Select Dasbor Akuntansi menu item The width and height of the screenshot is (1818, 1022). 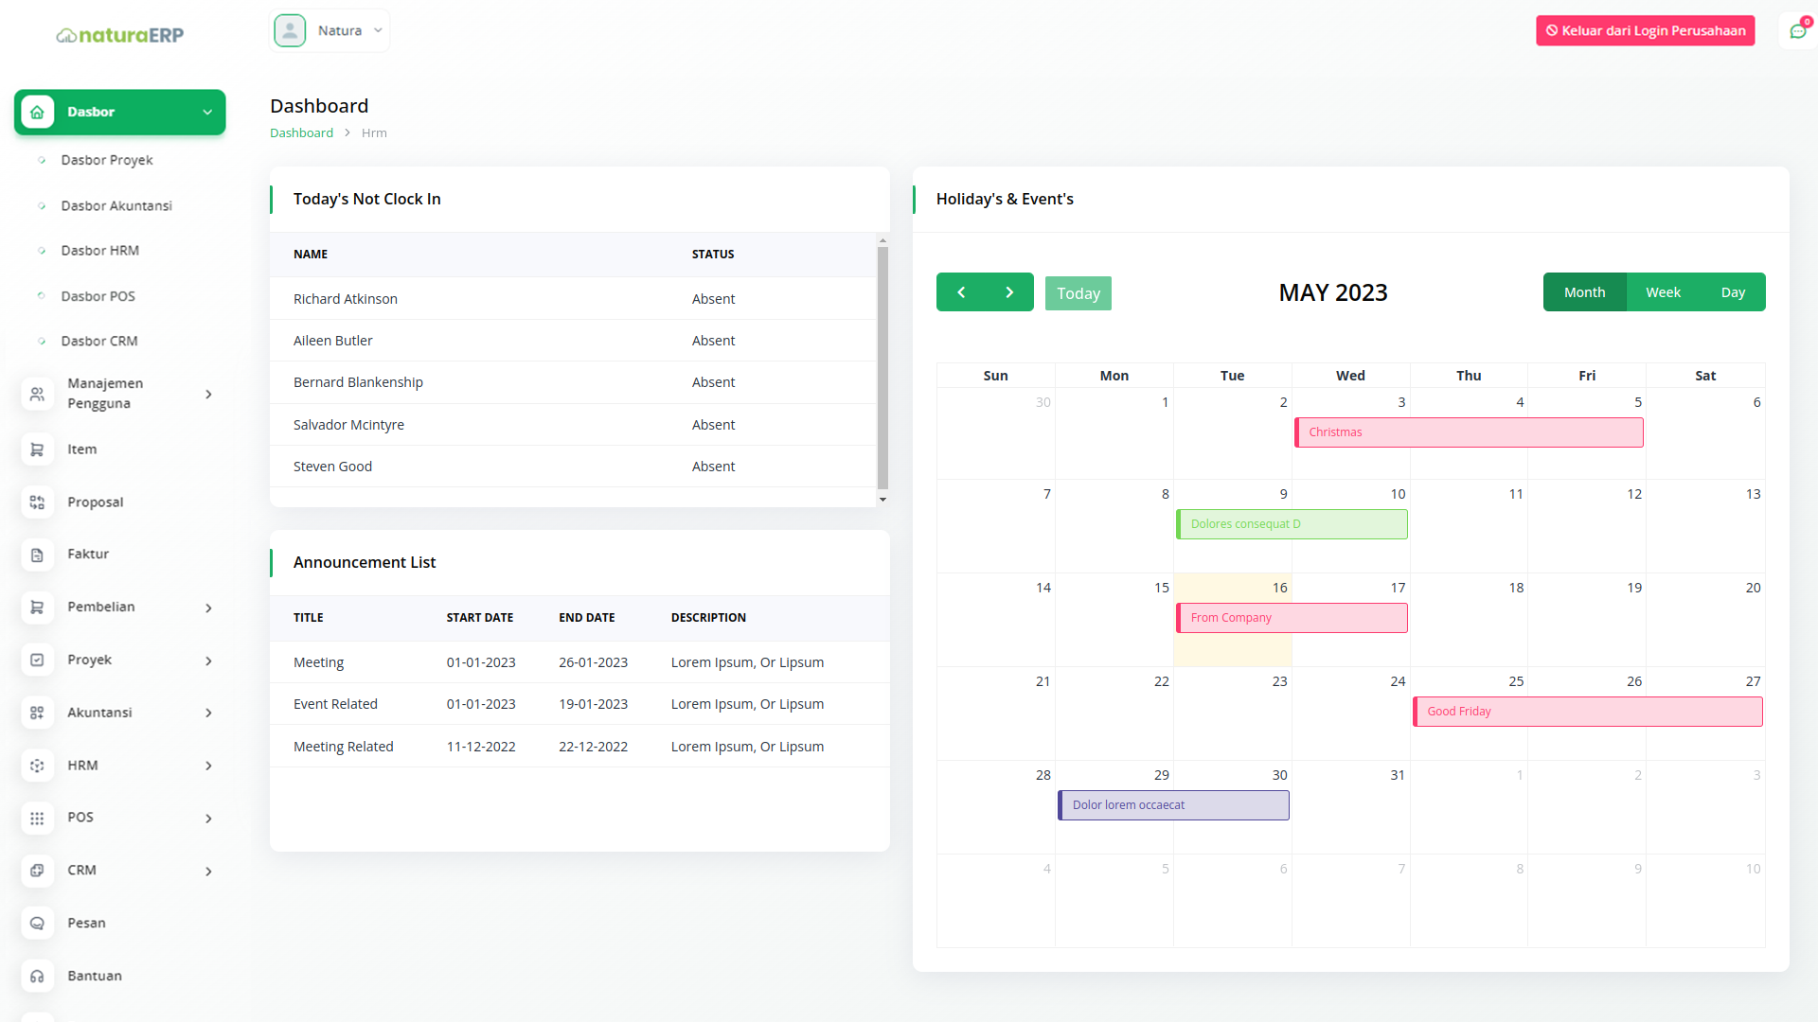click(x=116, y=205)
